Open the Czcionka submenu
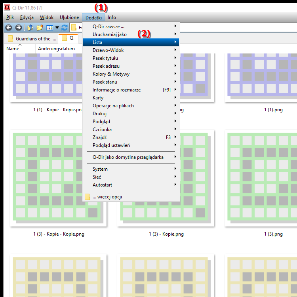This screenshot has height=297, width=297. pyautogui.click(x=131, y=129)
